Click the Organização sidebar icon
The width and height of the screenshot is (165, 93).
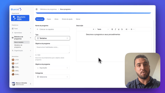point(13,51)
